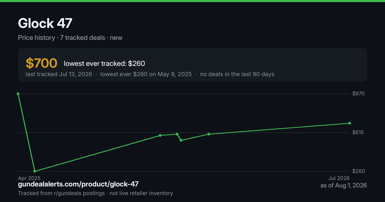Click the Glock 47 title heading
Image resolution: width=385 pixels, height=202 pixels.
(x=45, y=23)
